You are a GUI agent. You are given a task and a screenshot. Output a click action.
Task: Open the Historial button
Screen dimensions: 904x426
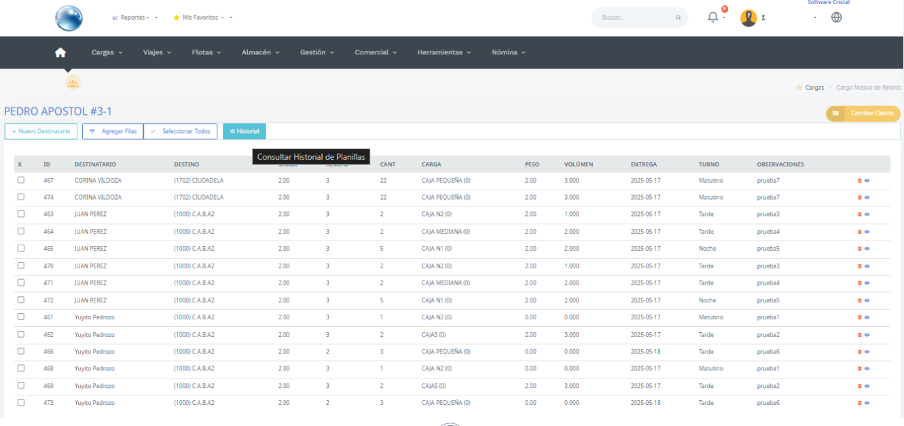tap(245, 131)
